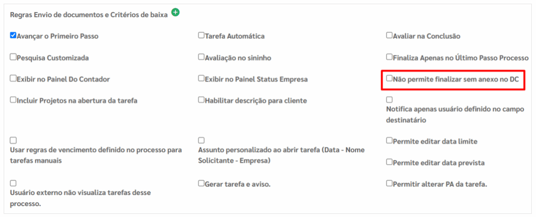This screenshot has height=217, width=536.
Task: Check Notifica apenas usuário definido checkbox
Action: [x=389, y=99]
